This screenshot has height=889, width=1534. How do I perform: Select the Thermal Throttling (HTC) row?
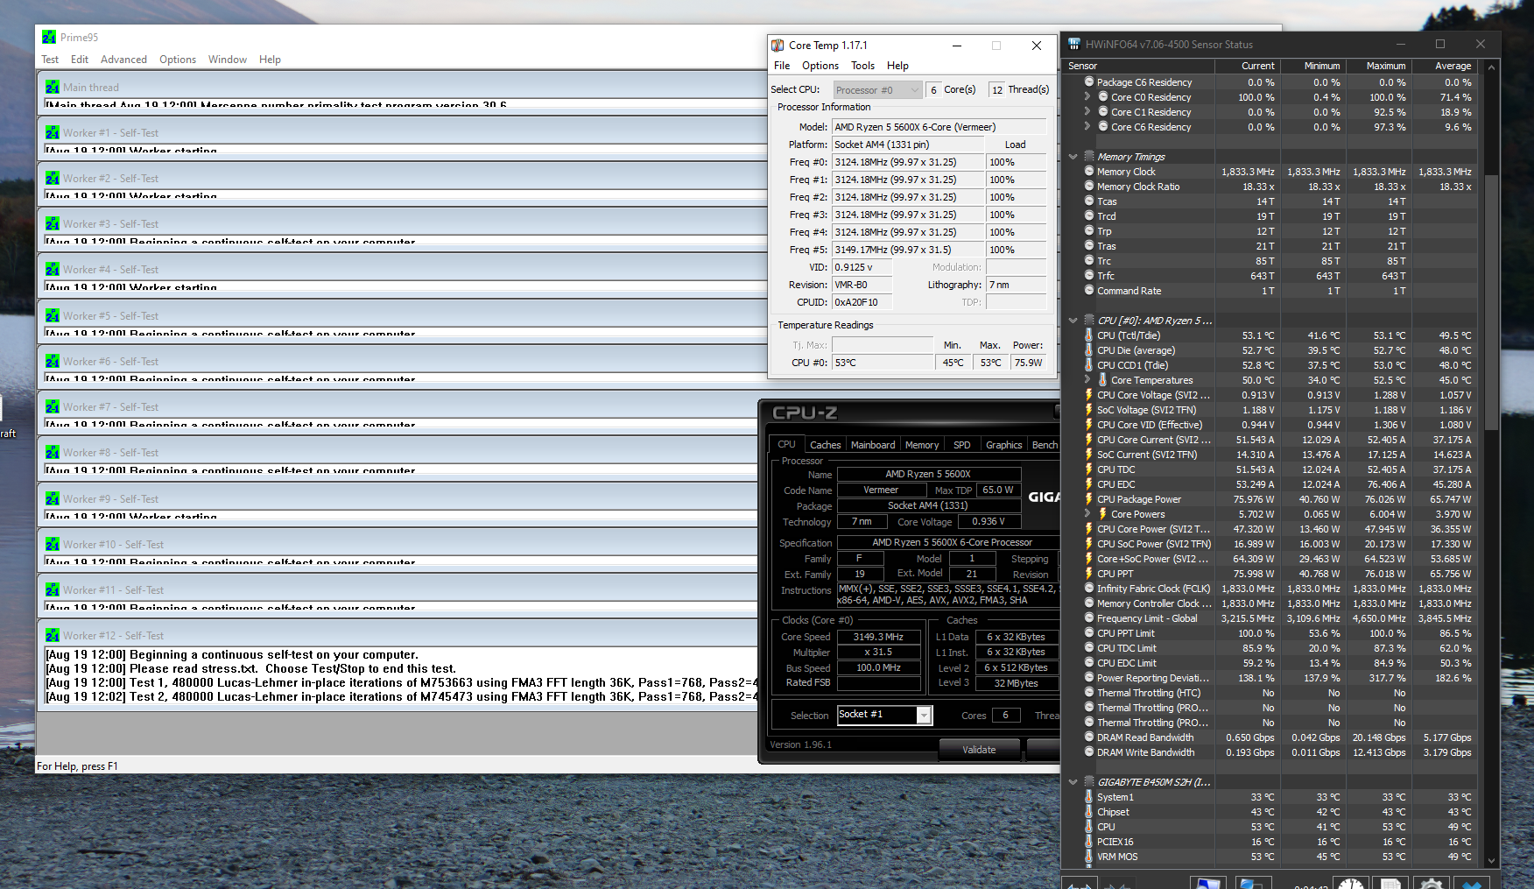click(x=1270, y=693)
